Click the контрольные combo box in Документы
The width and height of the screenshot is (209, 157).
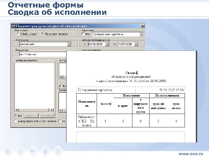43,54
